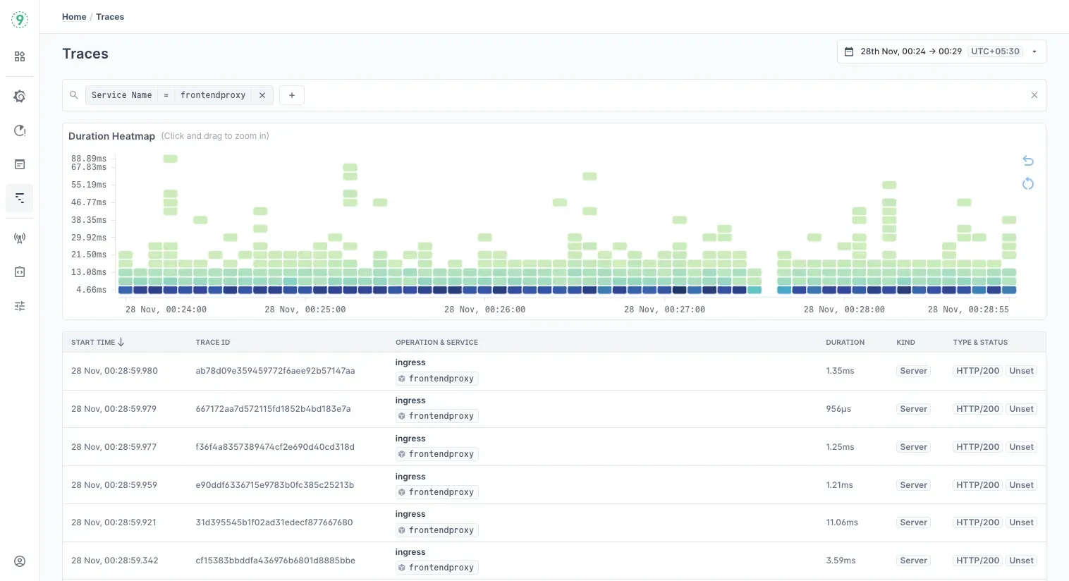The width and height of the screenshot is (1069, 581).
Task: Click the Traces breadcrumb entry
Action: pyautogui.click(x=110, y=16)
